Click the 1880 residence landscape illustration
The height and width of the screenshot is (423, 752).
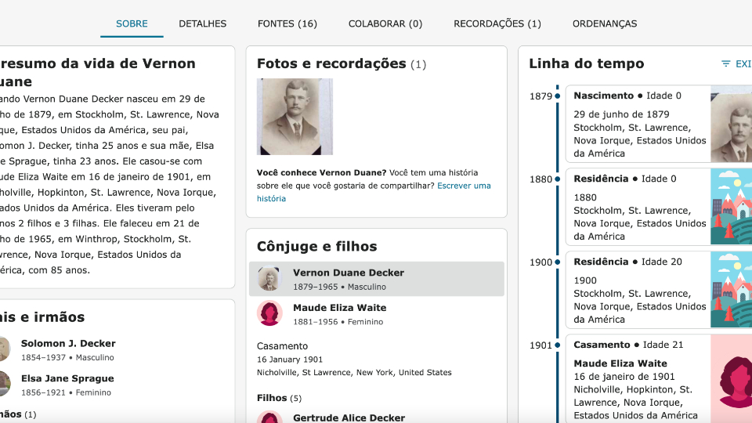click(x=731, y=207)
